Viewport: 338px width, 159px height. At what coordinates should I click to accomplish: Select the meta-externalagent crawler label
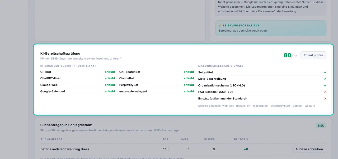coord(133,91)
